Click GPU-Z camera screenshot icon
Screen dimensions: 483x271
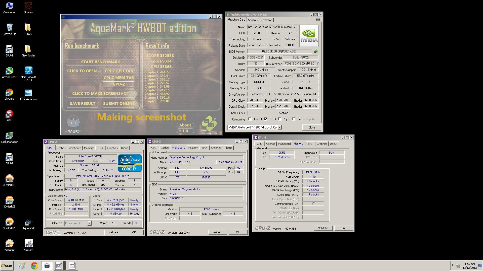coord(318,20)
